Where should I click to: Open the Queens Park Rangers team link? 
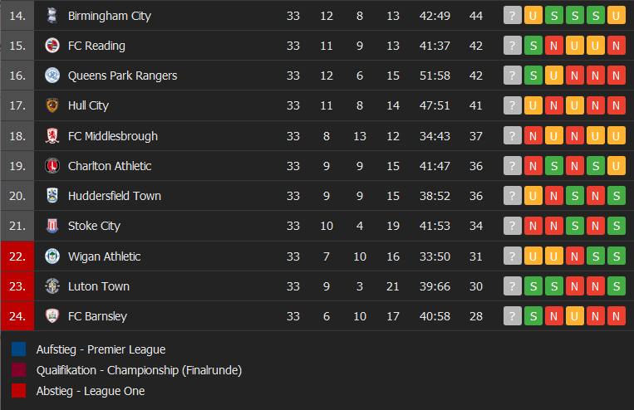click(x=122, y=76)
